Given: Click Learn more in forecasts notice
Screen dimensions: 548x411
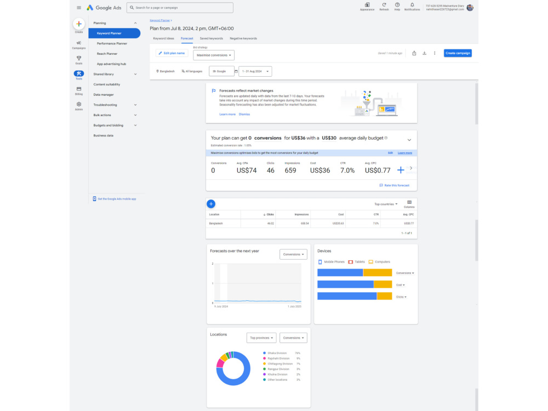Looking at the screenshot, I should pyautogui.click(x=227, y=115).
